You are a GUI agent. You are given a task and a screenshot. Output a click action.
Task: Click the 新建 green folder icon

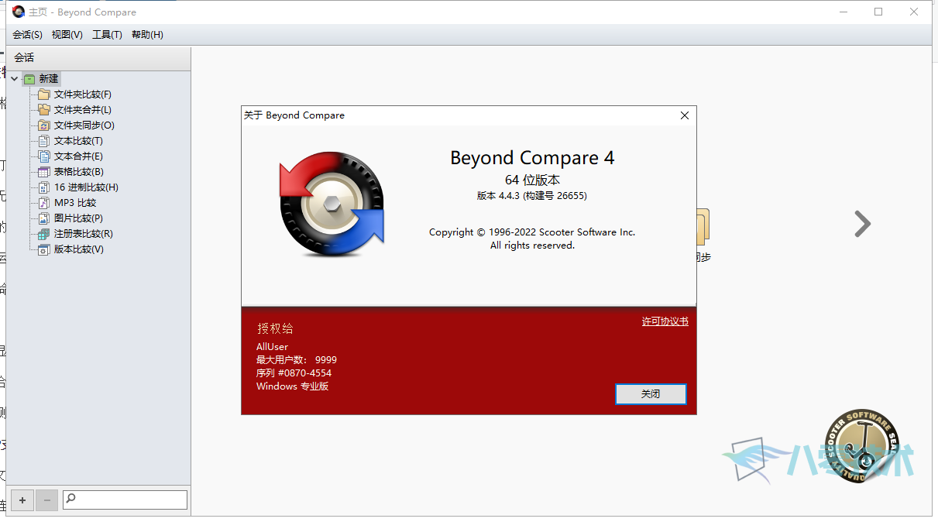coord(29,79)
